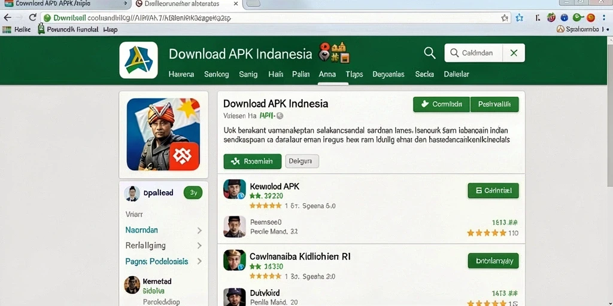Open the Dalieilar navigation tab
Screen dimensions: 613x306
tap(457, 74)
